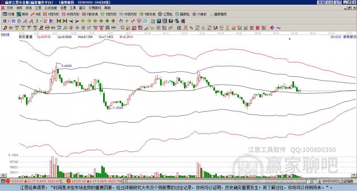The height and width of the screenshot is (191, 357).
Task: Click the scrollbar left arrow button
Action: click(125, 181)
